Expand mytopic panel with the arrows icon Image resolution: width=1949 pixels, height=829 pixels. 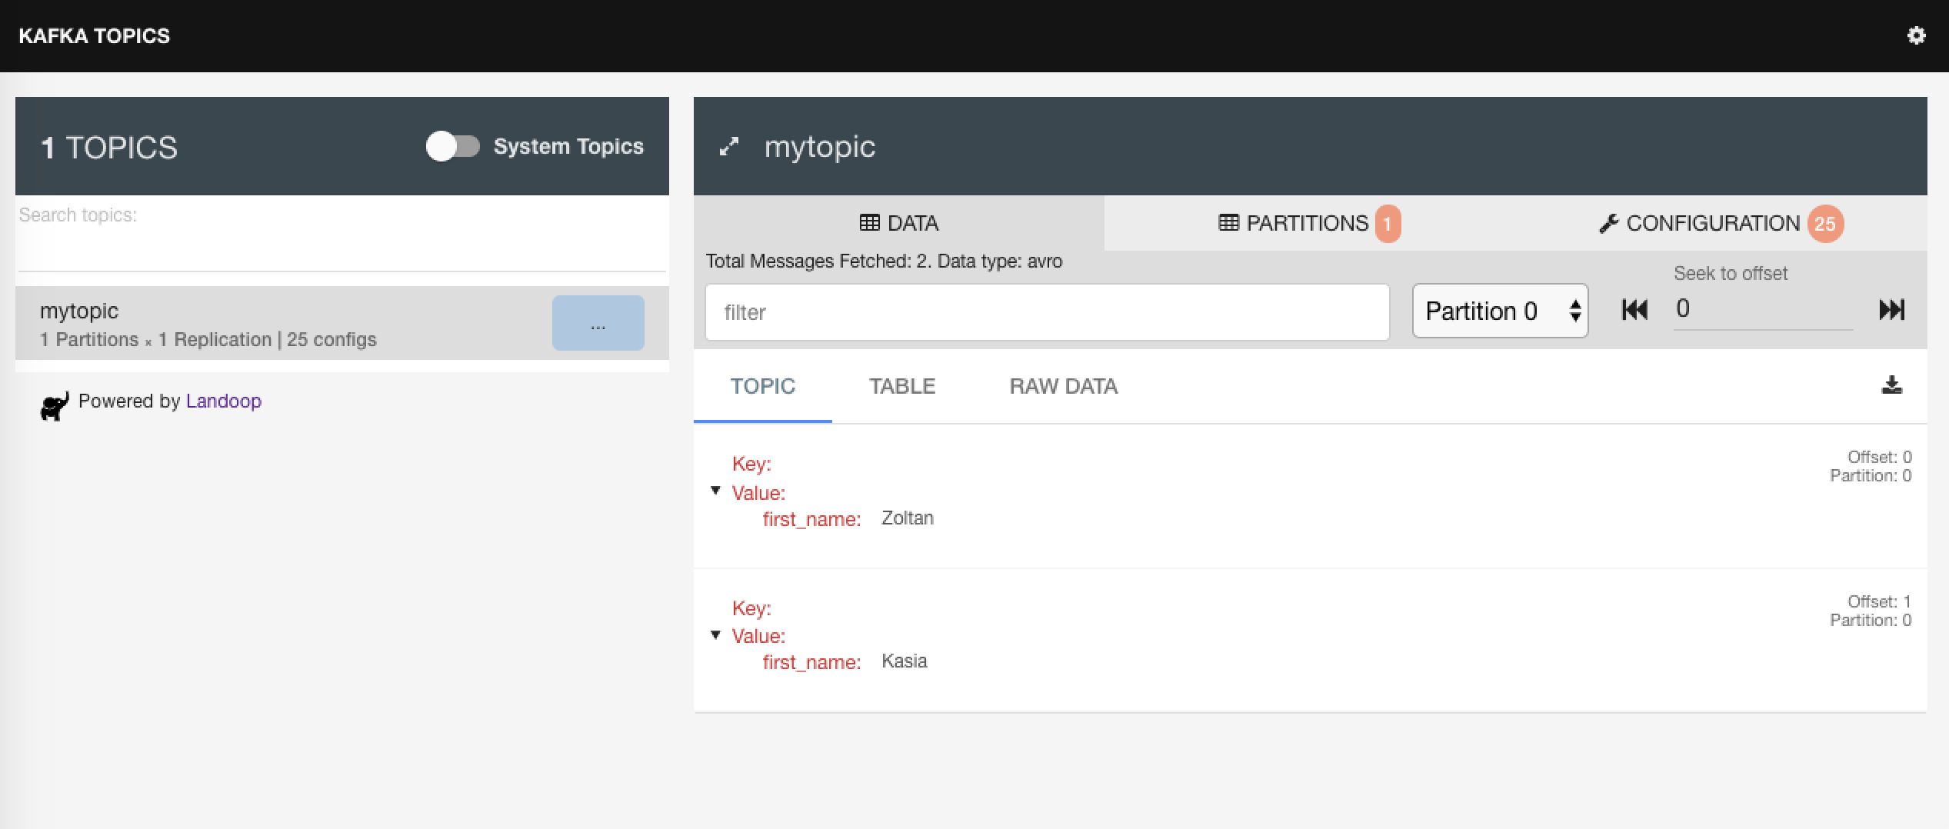pos(728,146)
